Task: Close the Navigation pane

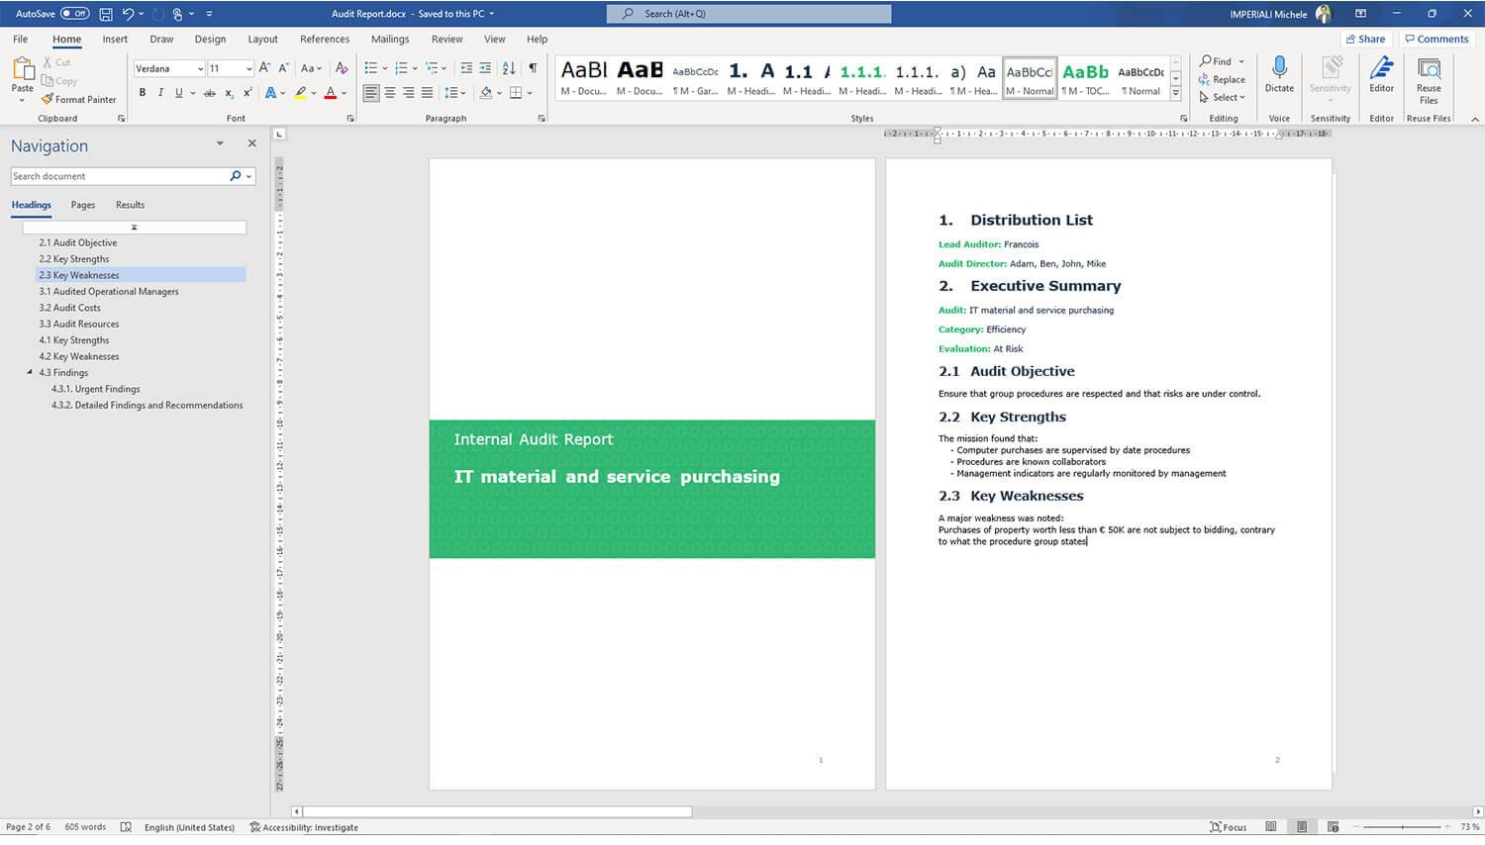Action: coord(251,143)
